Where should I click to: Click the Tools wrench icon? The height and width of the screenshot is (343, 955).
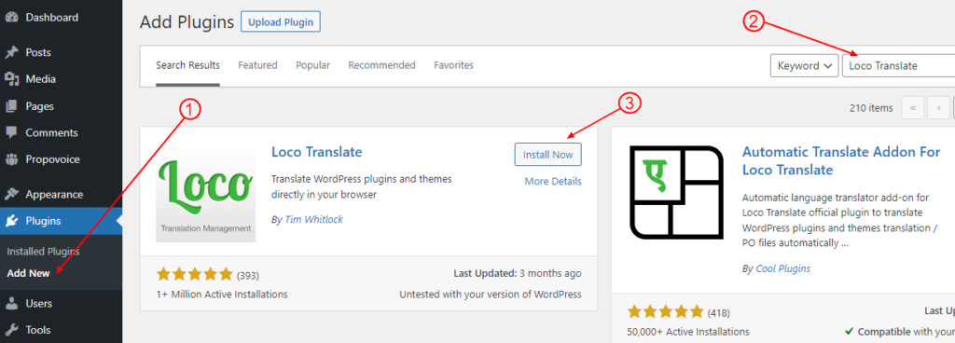tap(11, 330)
